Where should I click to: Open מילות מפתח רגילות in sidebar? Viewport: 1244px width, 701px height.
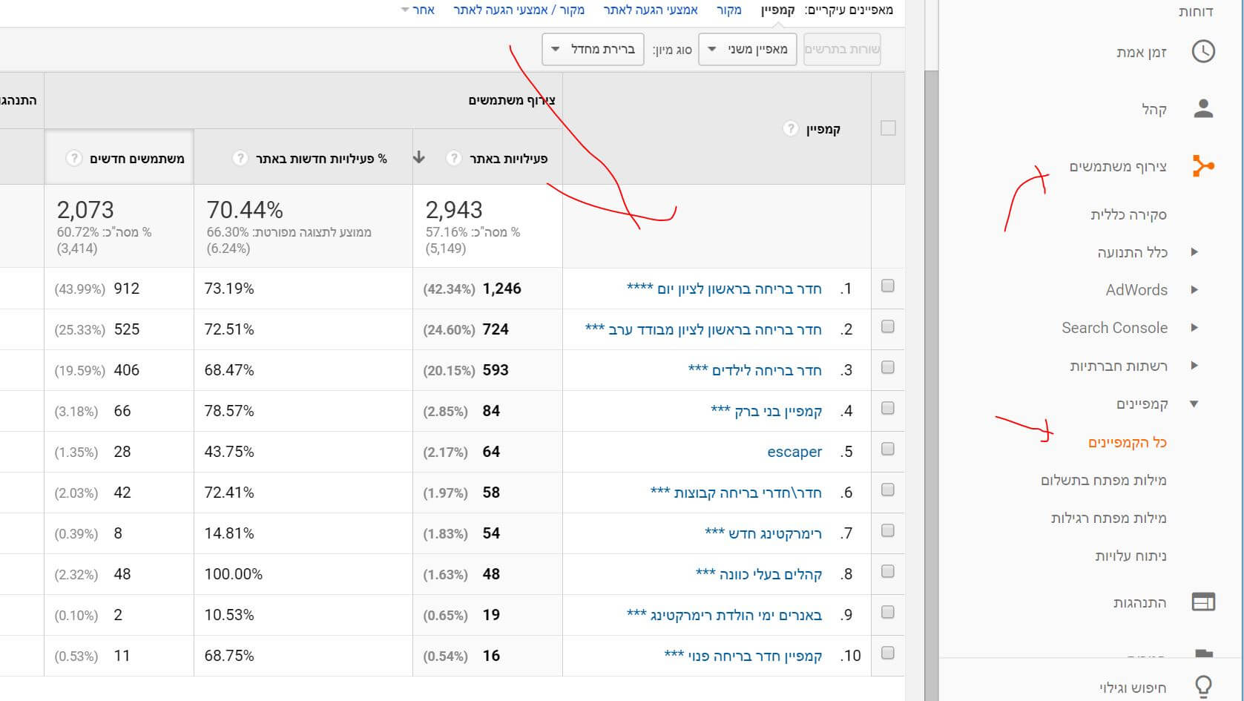[x=1109, y=518]
